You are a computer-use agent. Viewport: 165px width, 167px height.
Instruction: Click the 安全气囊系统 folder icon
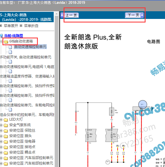point(6,125)
